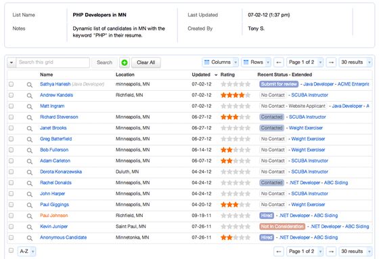Open Richard Stevenson's candidate link

pyautogui.click(x=59, y=117)
